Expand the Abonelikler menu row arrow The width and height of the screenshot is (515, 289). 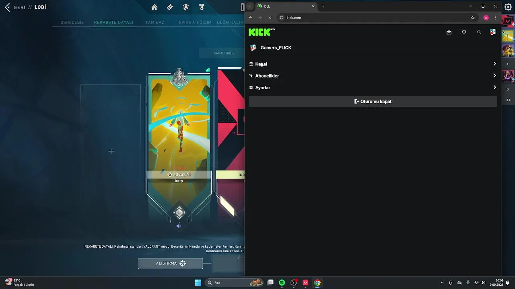point(494,75)
